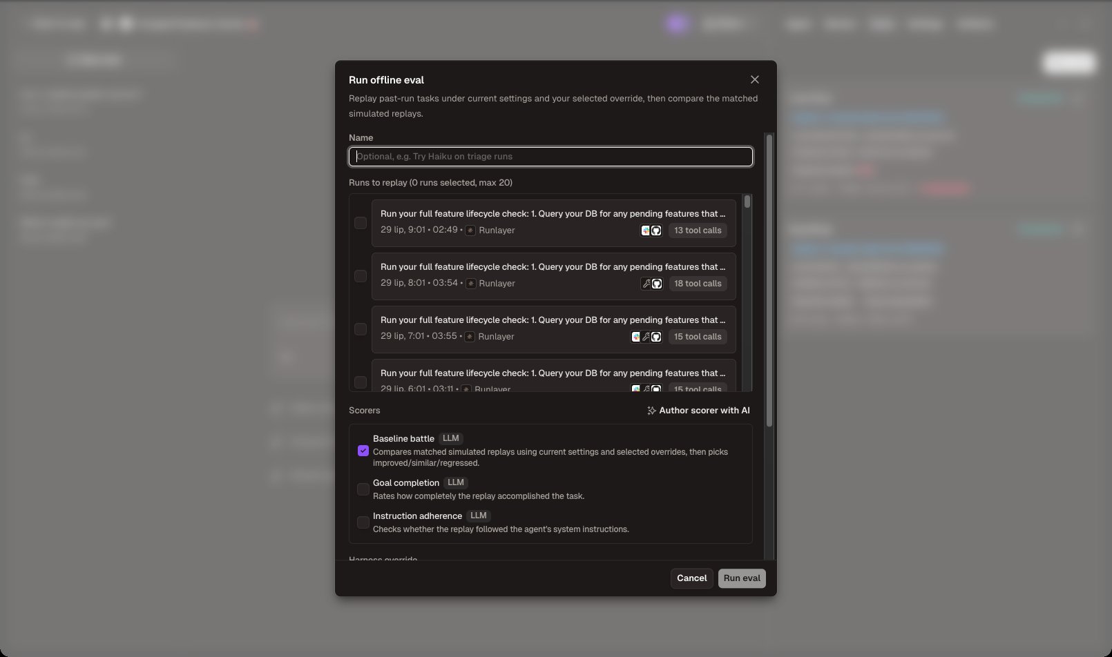Click the Runlayer icon in the 7:01 run

click(470, 337)
